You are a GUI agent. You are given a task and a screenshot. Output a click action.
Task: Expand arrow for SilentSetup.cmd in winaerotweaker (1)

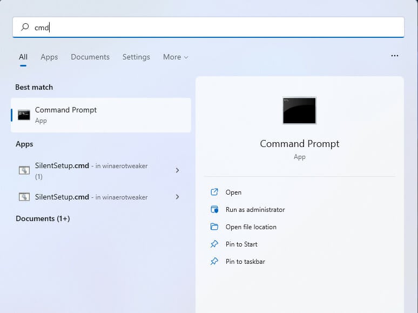tap(178, 170)
